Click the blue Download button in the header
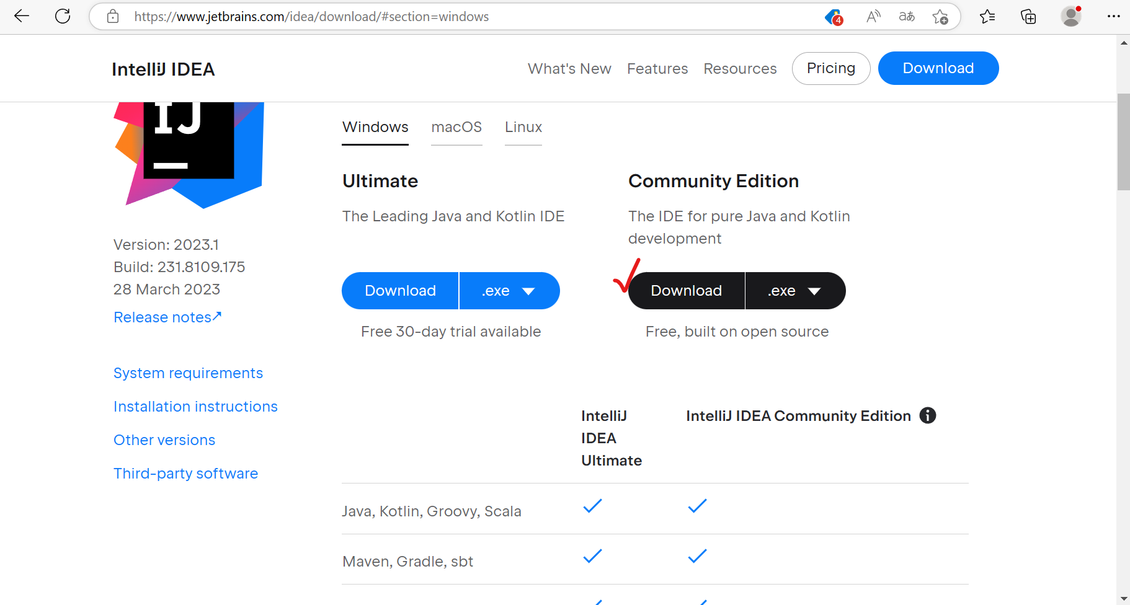The height and width of the screenshot is (605, 1130). (938, 68)
